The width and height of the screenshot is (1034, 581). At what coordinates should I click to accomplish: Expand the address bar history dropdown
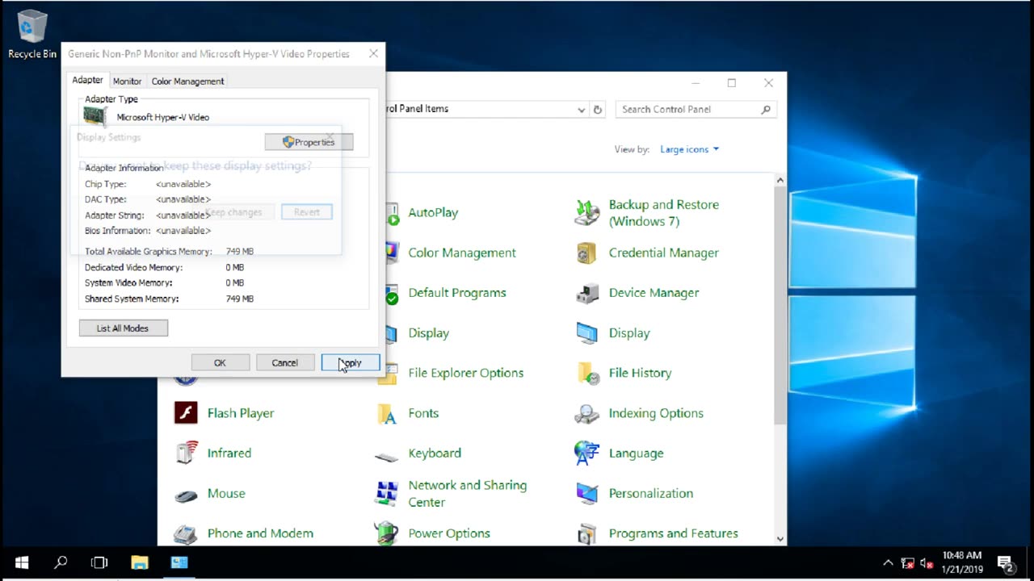(x=581, y=109)
